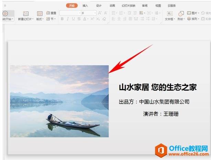The width and height of the screenshot is (211, 160).
Task: Align text left
Action: (113, 19)
